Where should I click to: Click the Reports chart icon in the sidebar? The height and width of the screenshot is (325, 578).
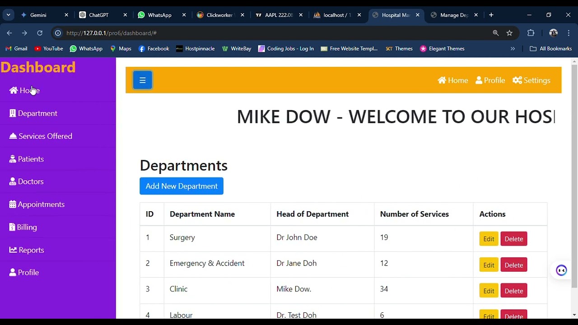[x=13, y=250]
